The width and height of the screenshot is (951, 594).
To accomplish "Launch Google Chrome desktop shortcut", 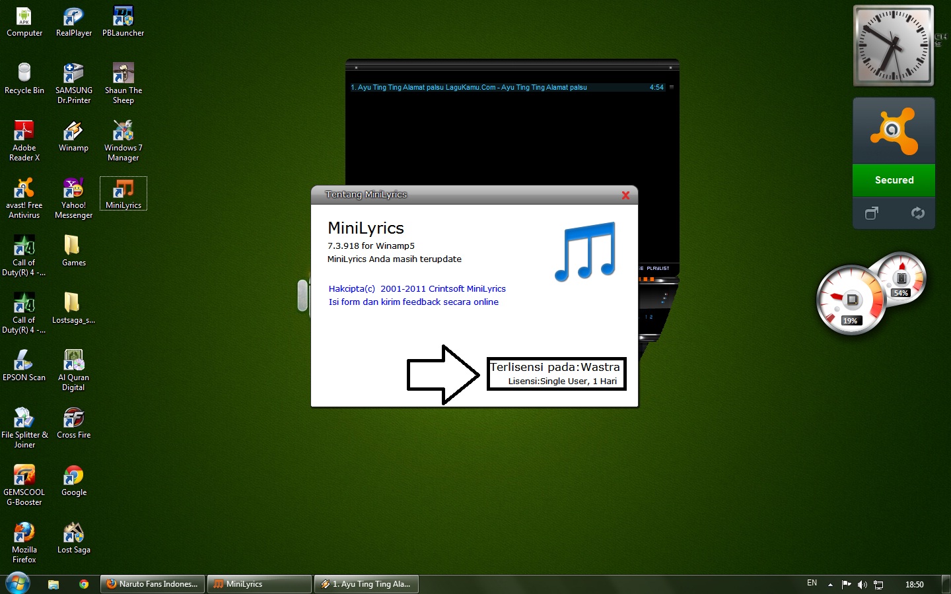I will coord(73,481).
